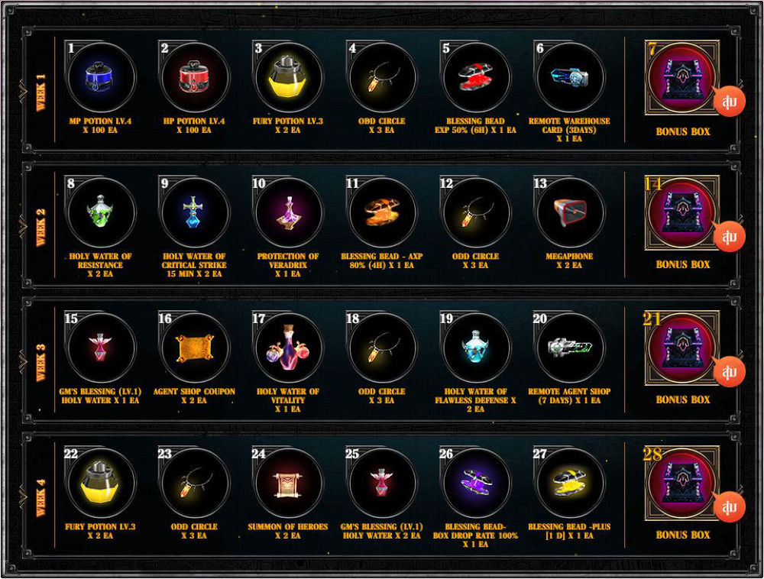Click the Megaphone icon on day 13

click(570, 213)
